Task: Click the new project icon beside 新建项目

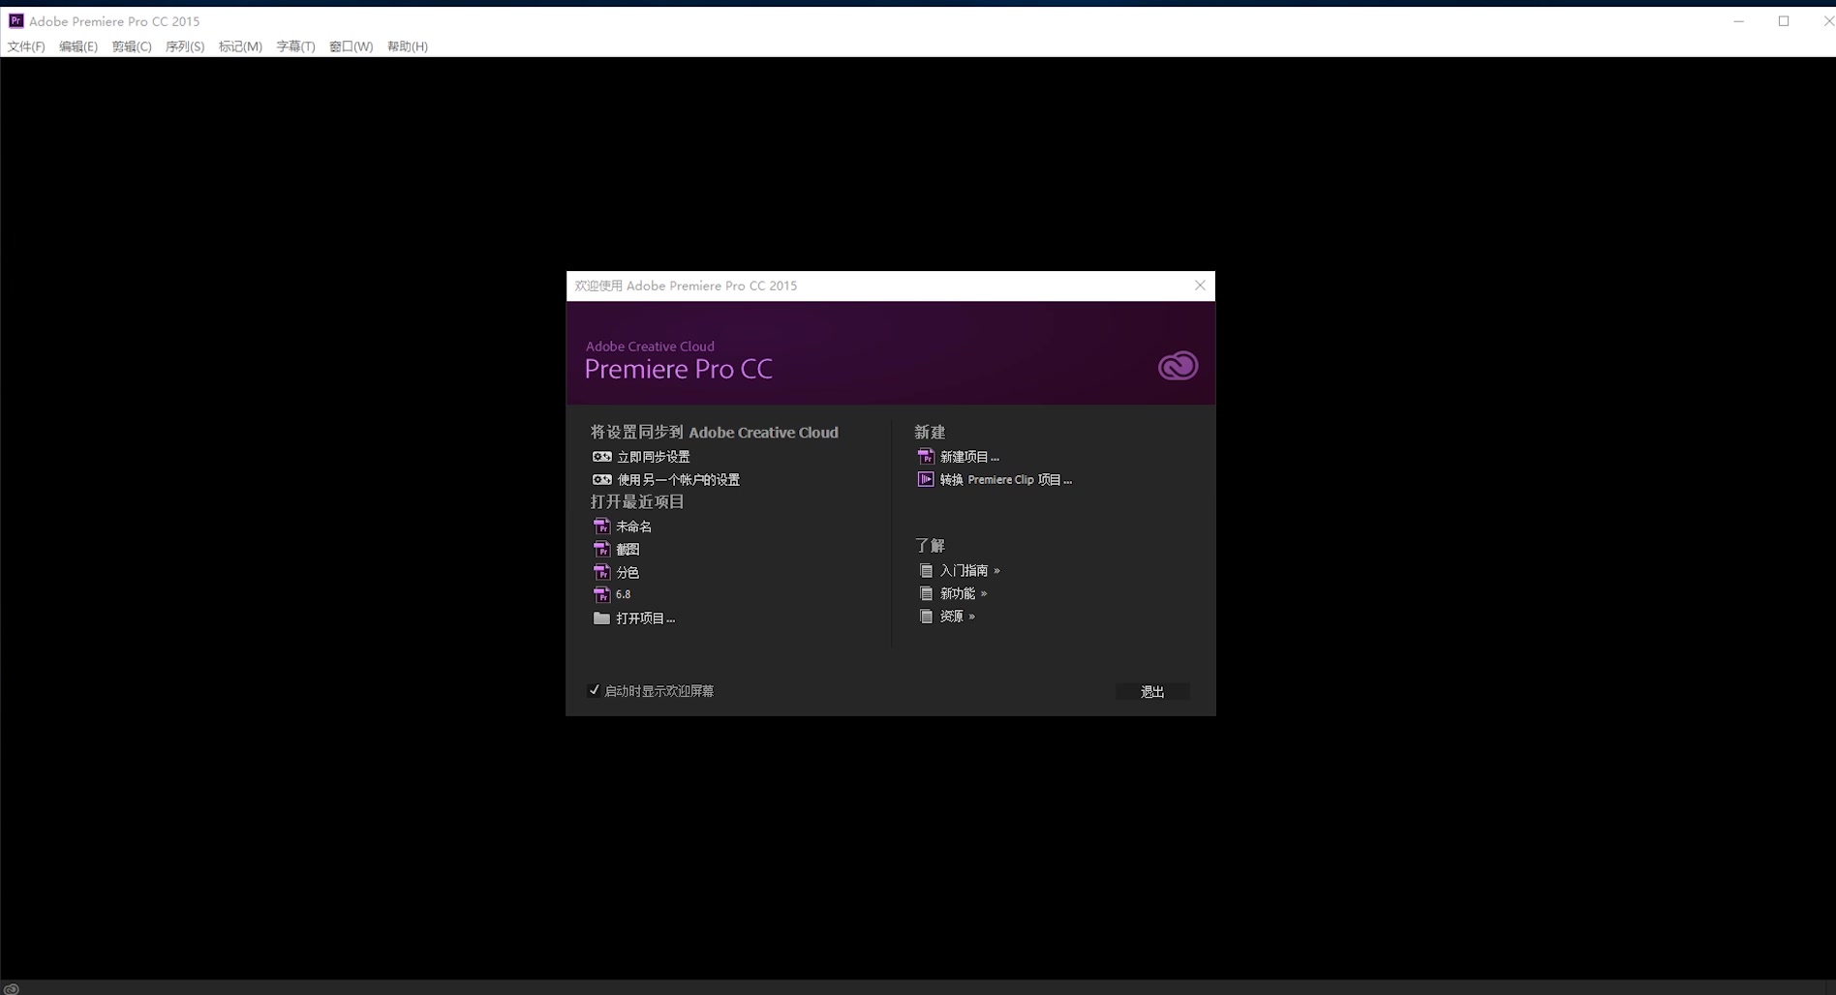Action: pos(926,457)
